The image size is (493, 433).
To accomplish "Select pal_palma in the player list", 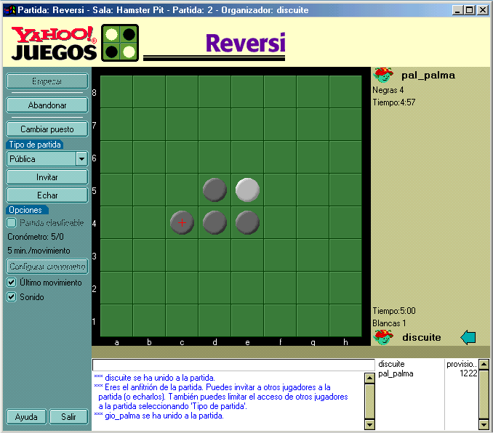I will pyautogui.click(x=396, y=373).
